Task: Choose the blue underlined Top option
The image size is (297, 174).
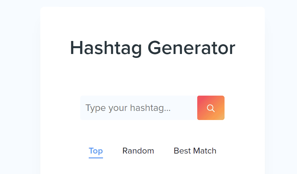Action: pyautogui.click(x=96, y=151)
